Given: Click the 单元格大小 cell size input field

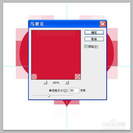Looking at the screenshot, I should point(74,90).
